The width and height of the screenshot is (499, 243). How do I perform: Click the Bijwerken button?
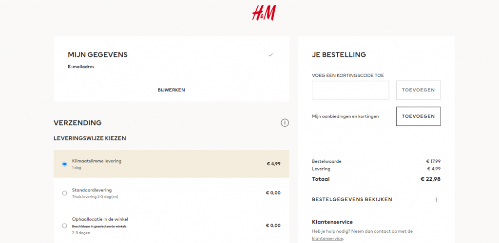tap(171, 90)
